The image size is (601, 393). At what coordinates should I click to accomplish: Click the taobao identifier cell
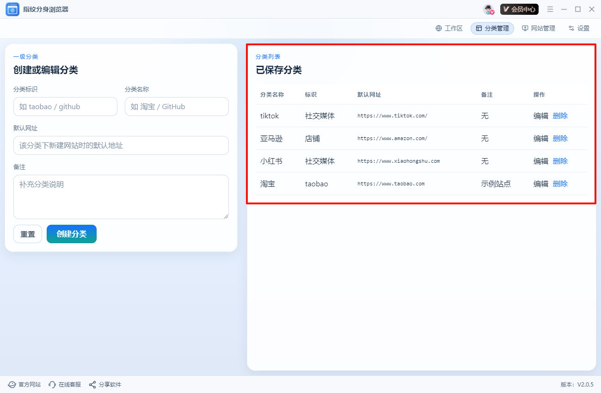coord(317,184)
